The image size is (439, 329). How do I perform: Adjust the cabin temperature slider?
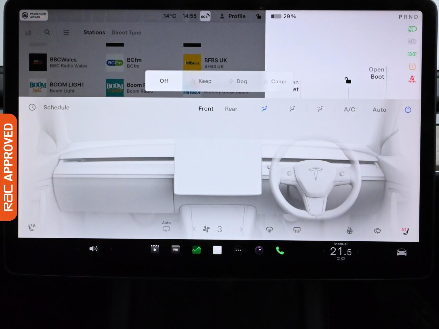point(340,251)
